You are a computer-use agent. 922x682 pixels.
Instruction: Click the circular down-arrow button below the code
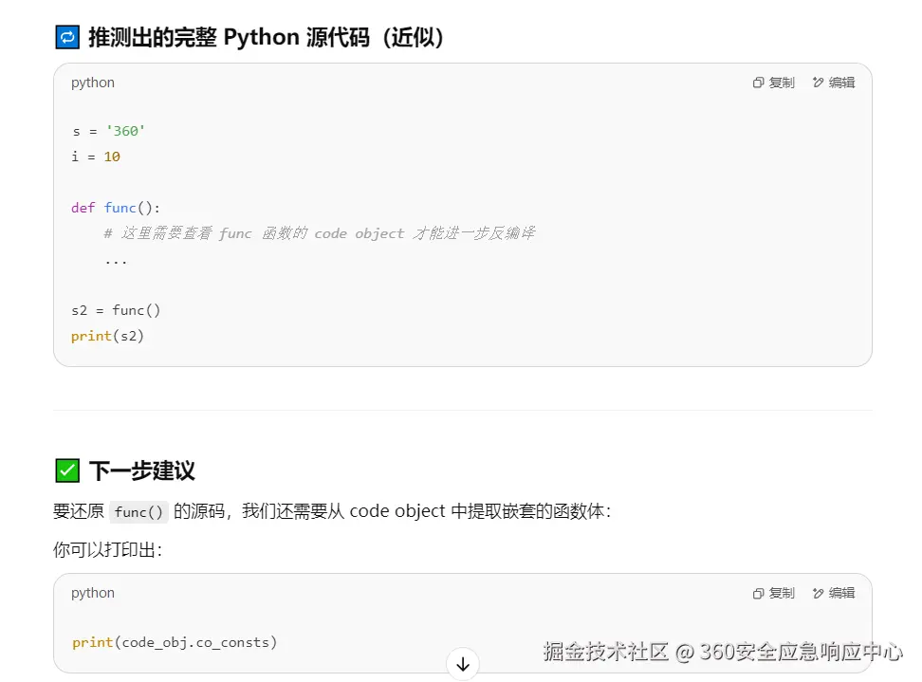[462, 664]
